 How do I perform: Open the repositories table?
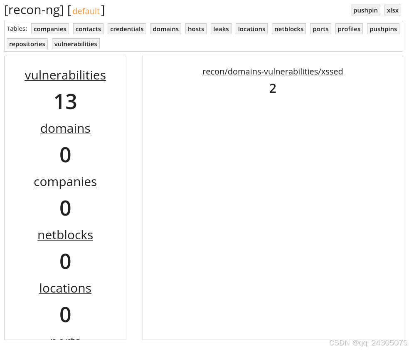pyautogui.click(x=27, y=44)
